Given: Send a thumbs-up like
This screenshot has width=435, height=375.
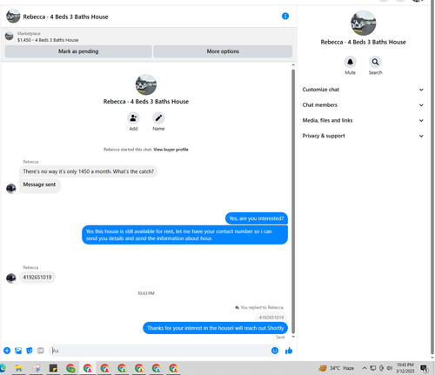Looking at the screenshot, I should pos(289,351).
